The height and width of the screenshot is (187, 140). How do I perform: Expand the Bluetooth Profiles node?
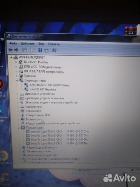[x=16, y=62]
